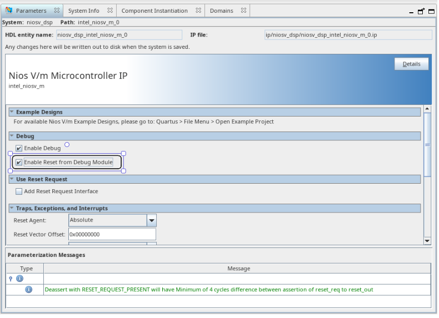Click the Path intel_niosv_m_0 label

coord(90,22)
